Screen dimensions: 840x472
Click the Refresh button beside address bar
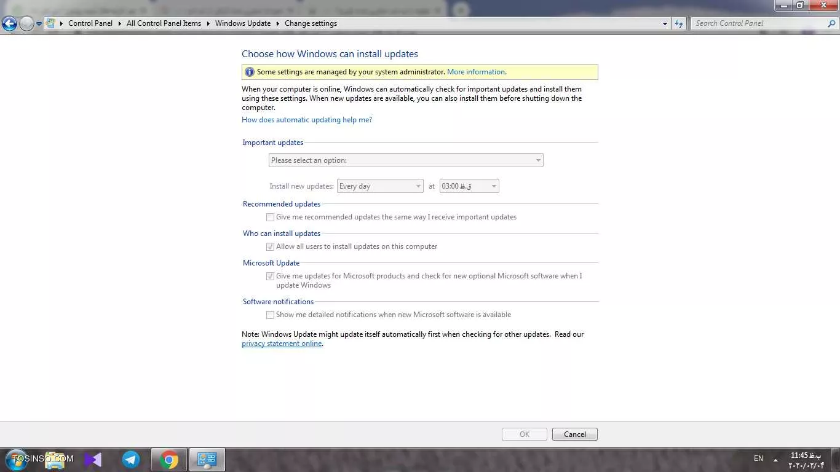pyautogui.click(x=679, y=23)
